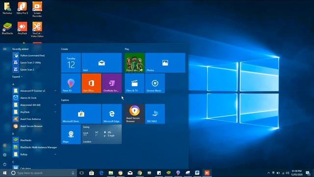Screen dimensions: 314x177
Task: Select the YouCut Video Editor desktop icon
Action: (x=37, y=29)
